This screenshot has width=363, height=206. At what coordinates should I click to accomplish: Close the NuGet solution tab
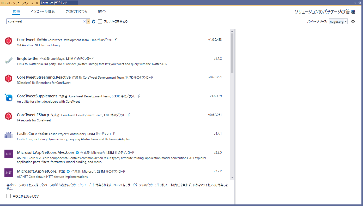[37, 3]
